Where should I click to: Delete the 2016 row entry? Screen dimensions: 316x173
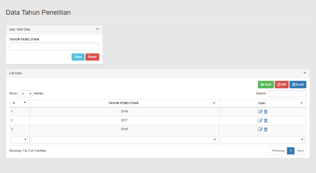pos(266,112)
